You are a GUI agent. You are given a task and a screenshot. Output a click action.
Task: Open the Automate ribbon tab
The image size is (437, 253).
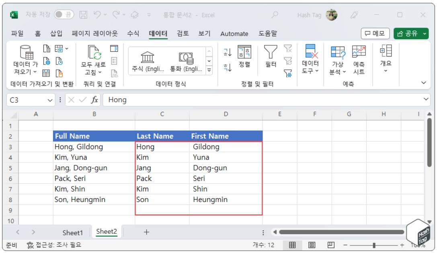point(234,34)
